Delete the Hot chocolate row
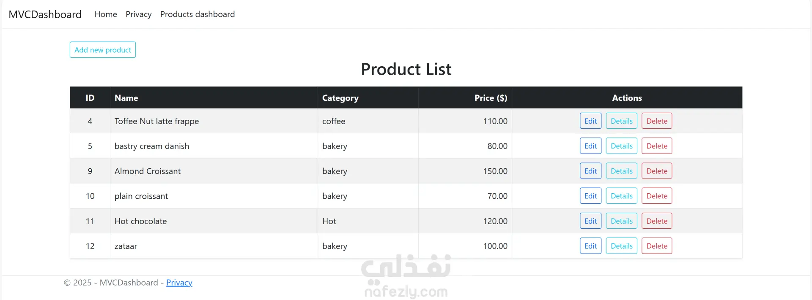812x300 pixels. 656,221
